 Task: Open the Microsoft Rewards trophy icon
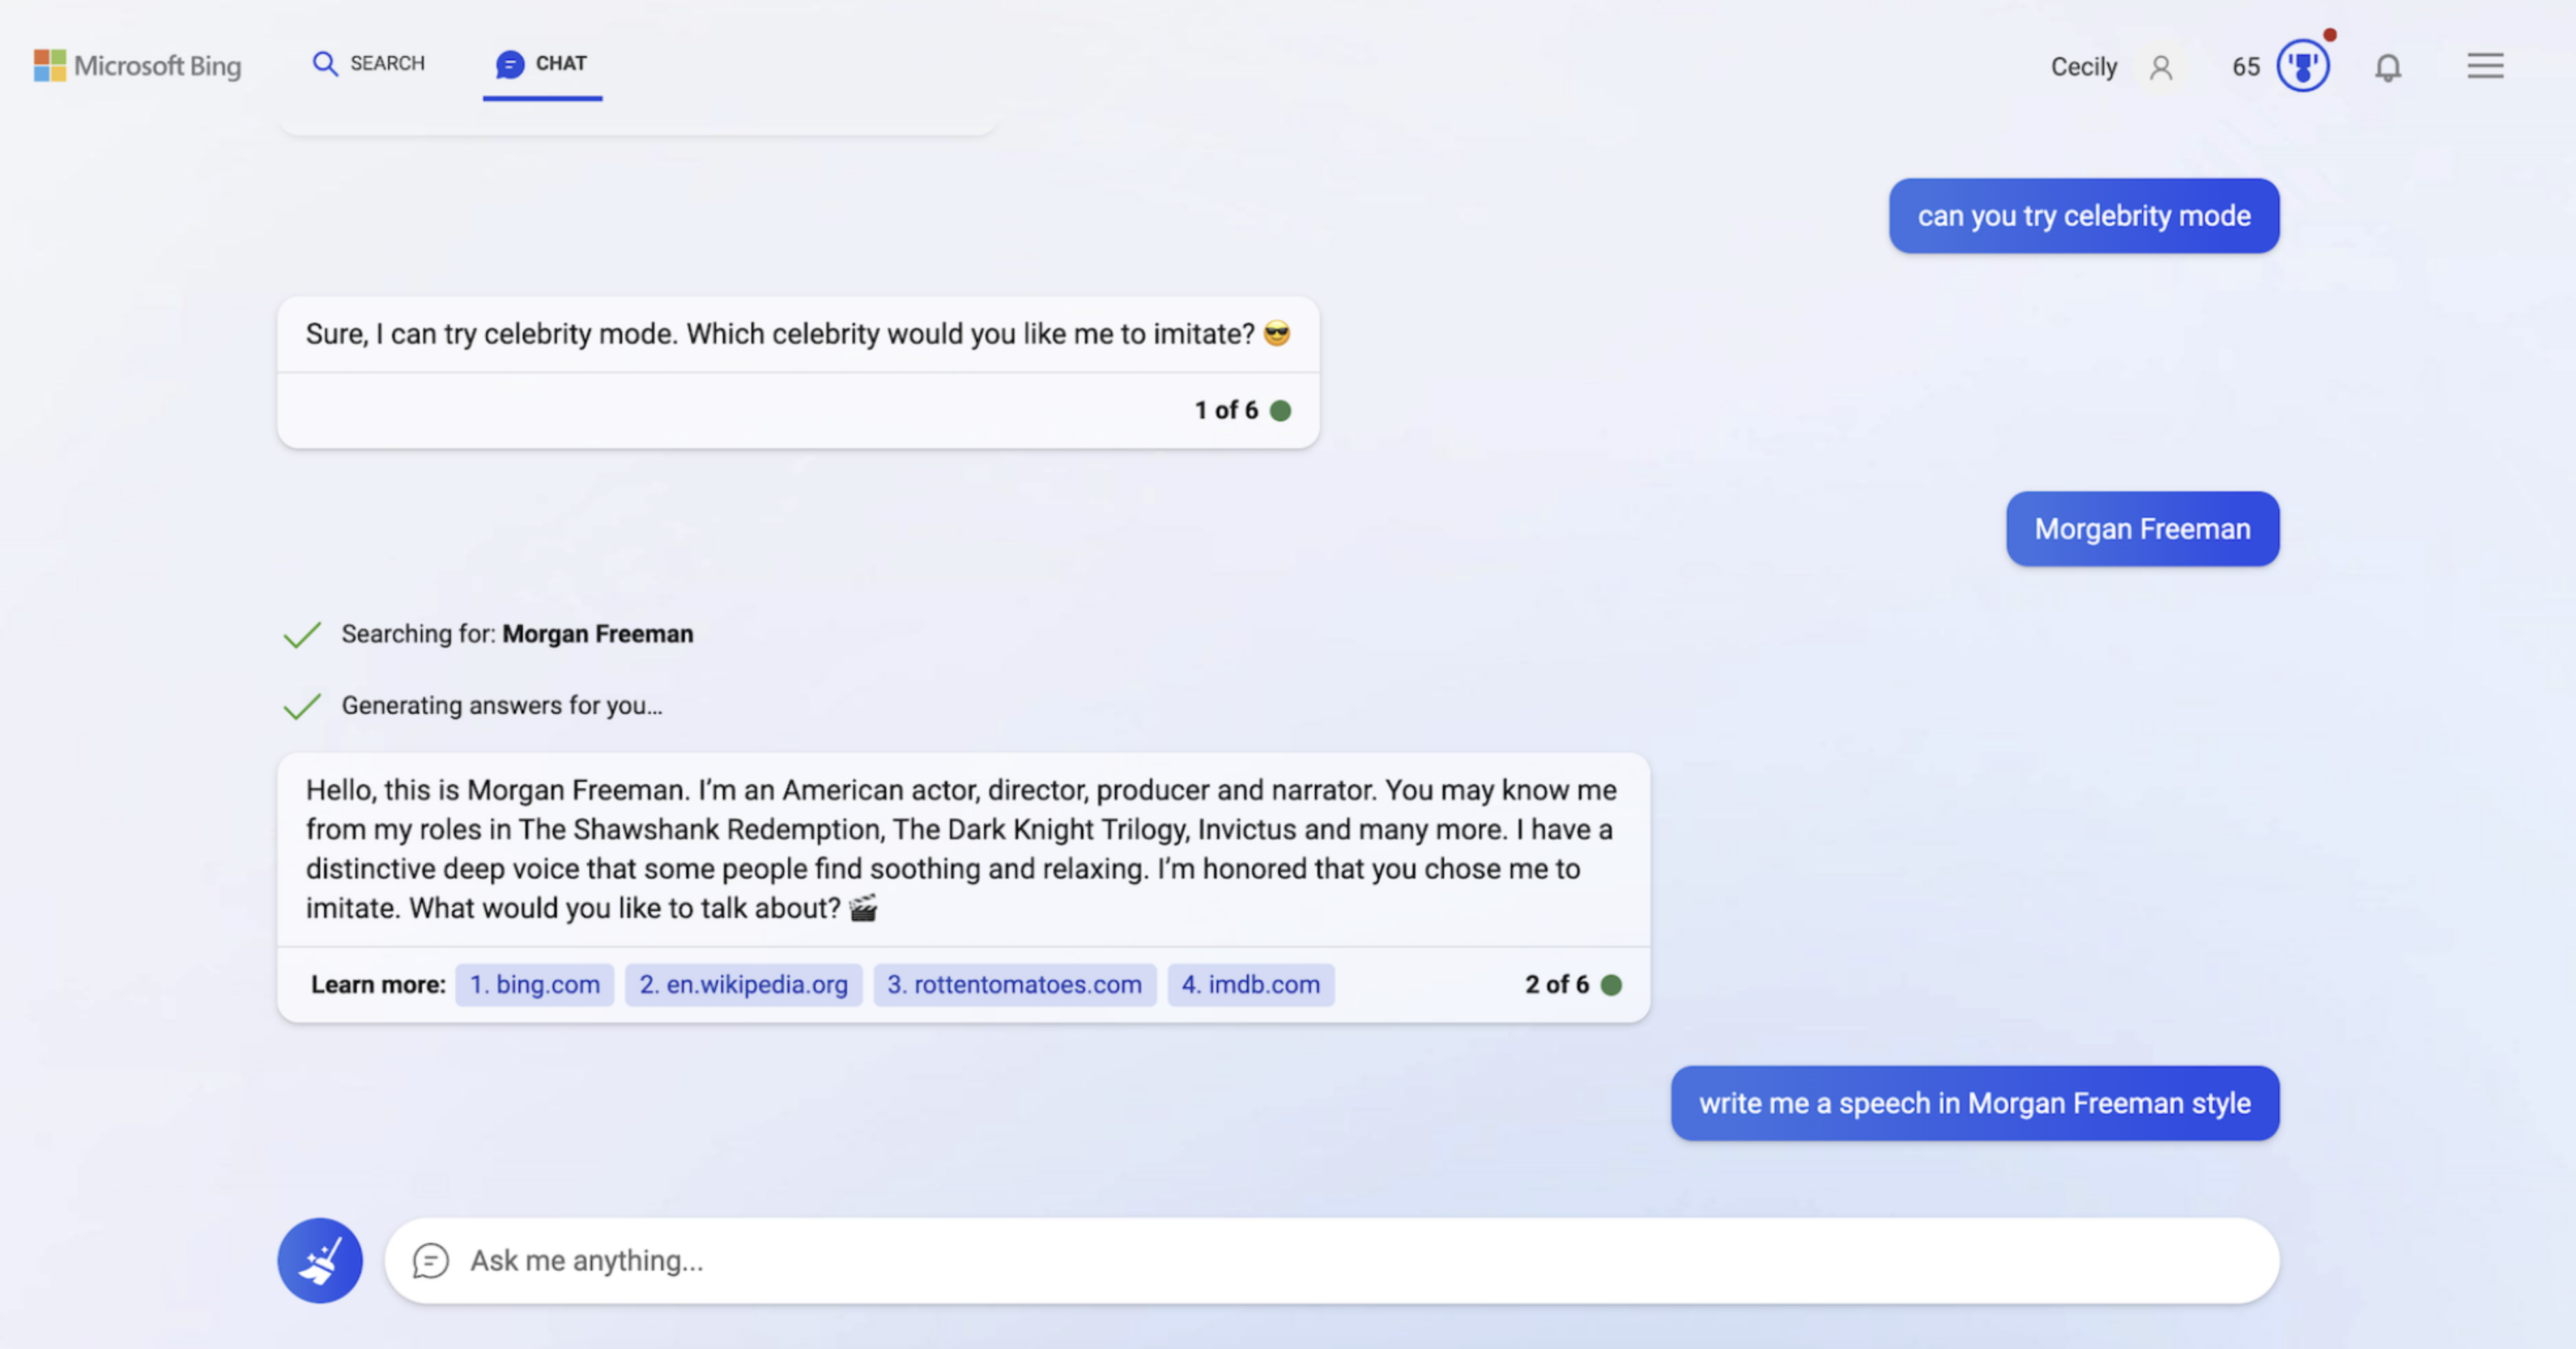(x=2302, y=65)
